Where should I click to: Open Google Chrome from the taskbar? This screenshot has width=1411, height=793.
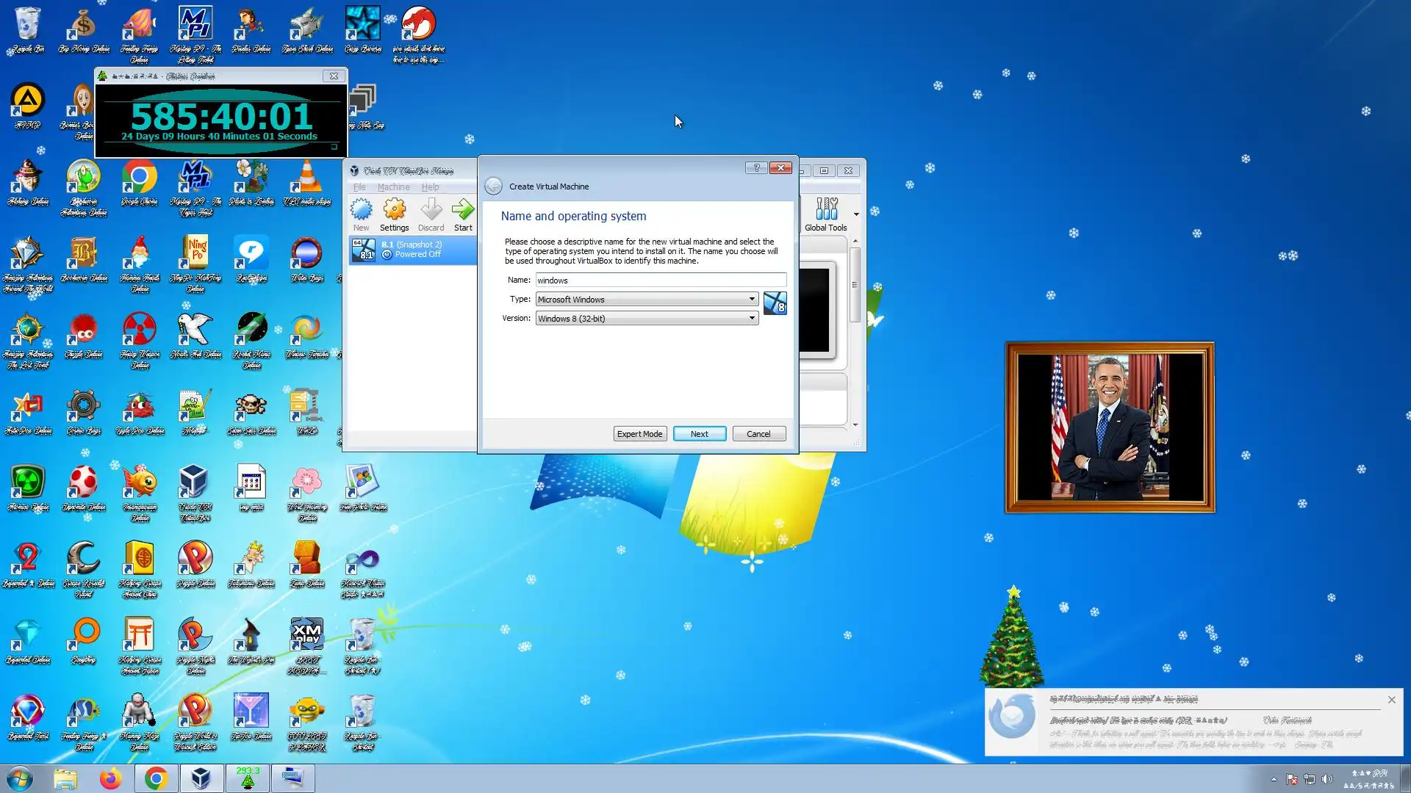coord(156,778)
